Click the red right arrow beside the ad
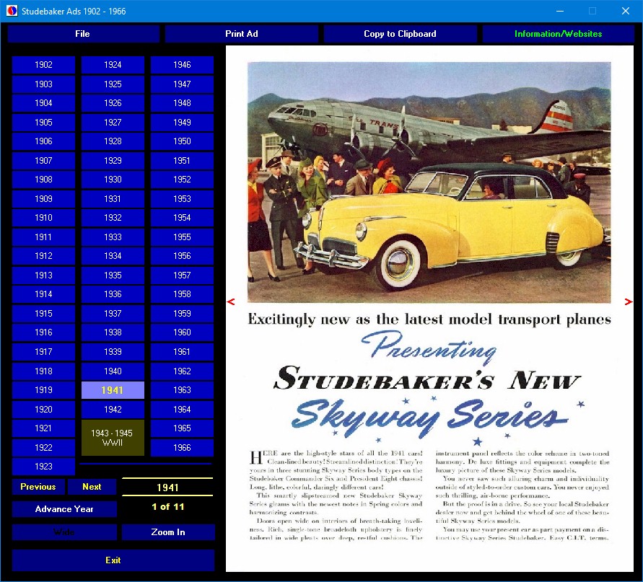Viewport: 643px width, 582px height. (x=629, y=301)
